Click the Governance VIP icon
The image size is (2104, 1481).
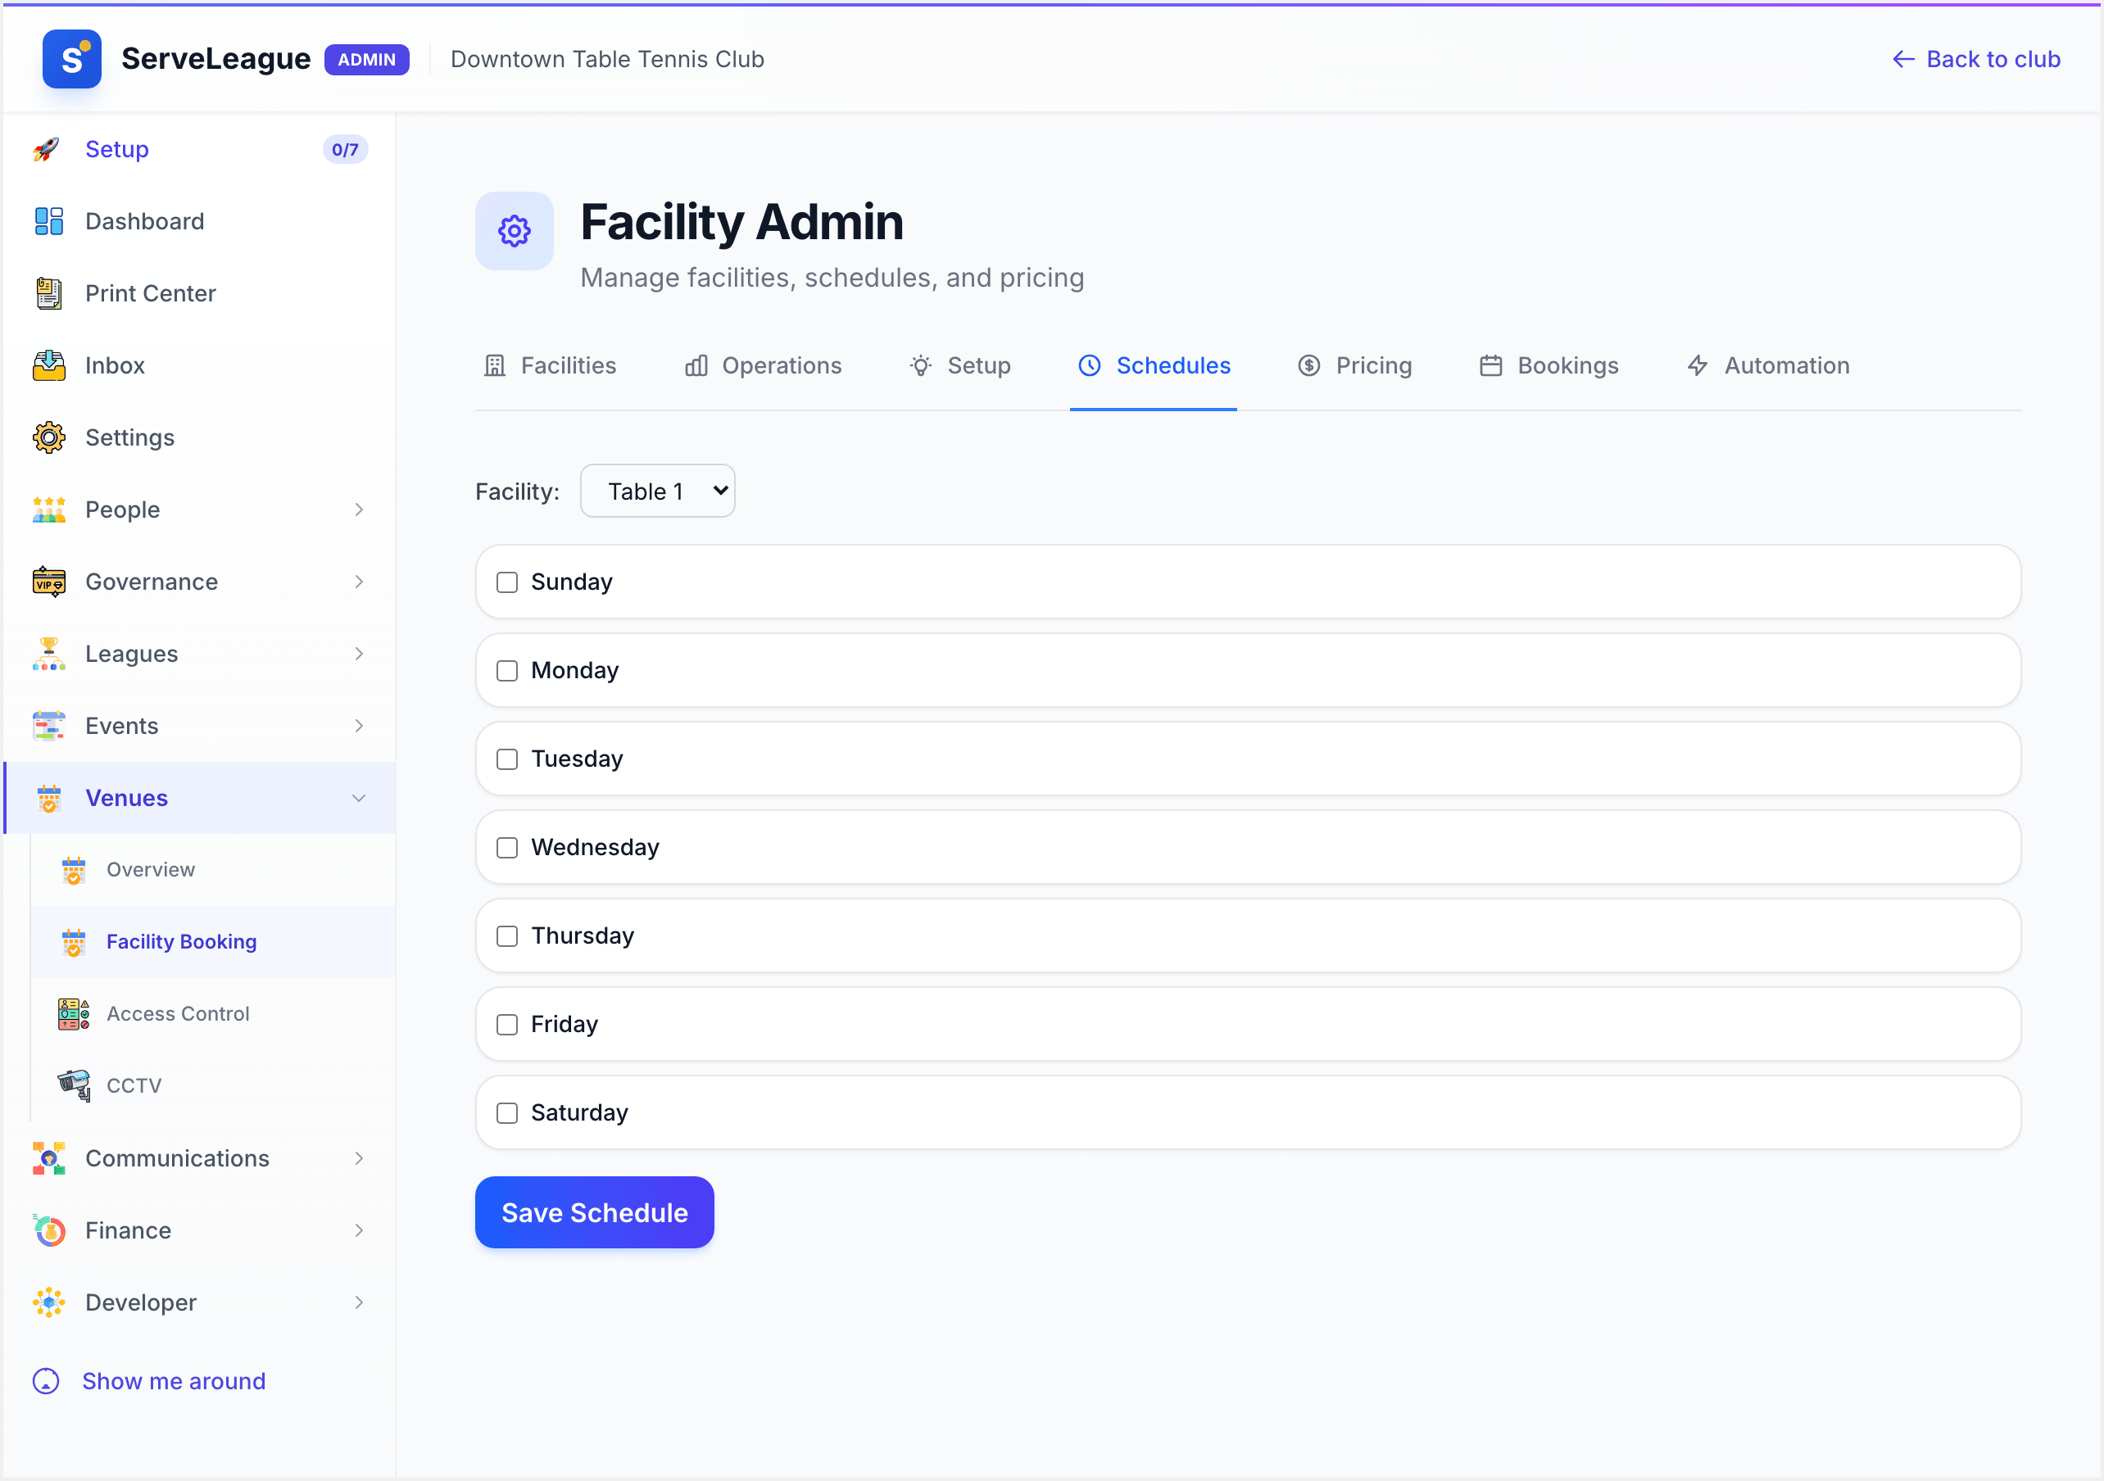coord(48,582)
